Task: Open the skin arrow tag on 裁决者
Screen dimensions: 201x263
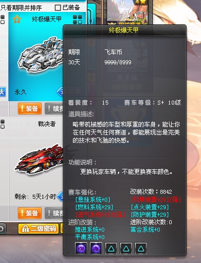Action: (x=60, y=196)
